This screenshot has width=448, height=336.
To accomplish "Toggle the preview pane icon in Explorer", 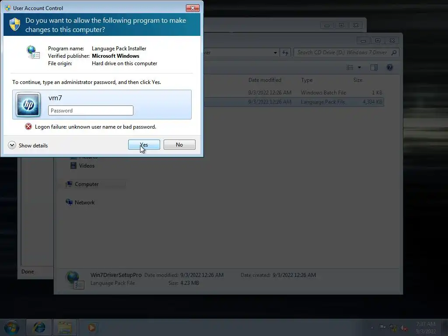I will coord(374,67).
